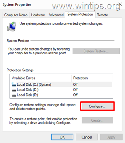Screen dimensions: 125x143
Task: Select the System Protection tab
Action: [80, 15]
